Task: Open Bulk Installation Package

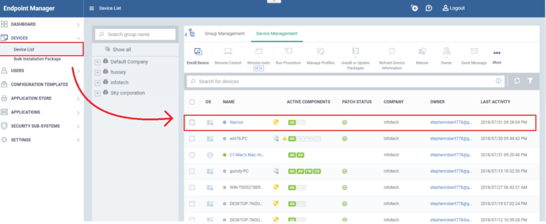Action: [x=37, y=59]
